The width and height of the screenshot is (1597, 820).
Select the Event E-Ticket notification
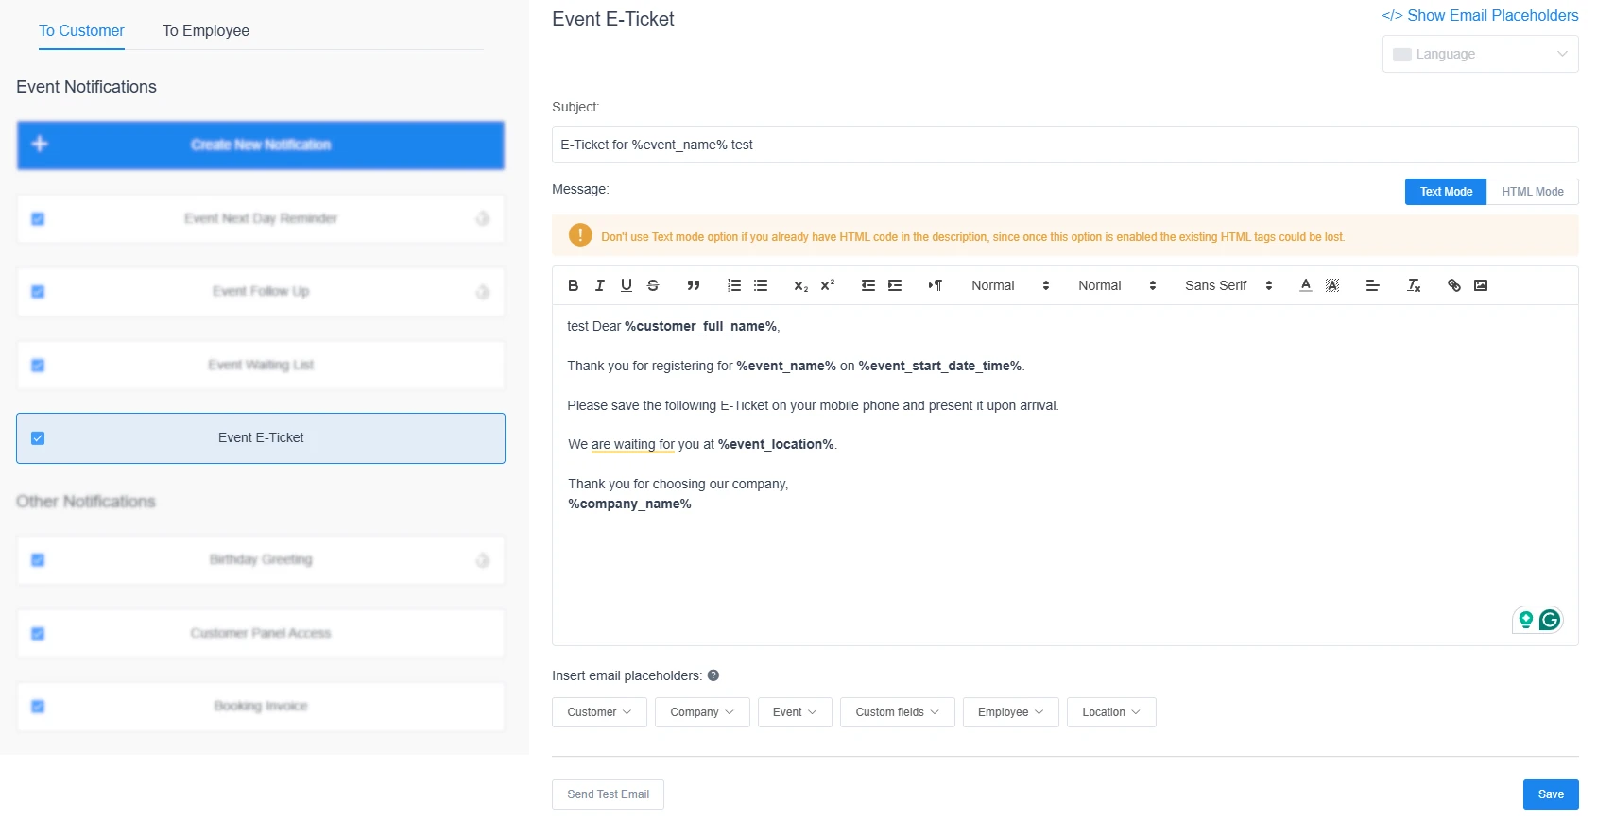tap(261, 438)
